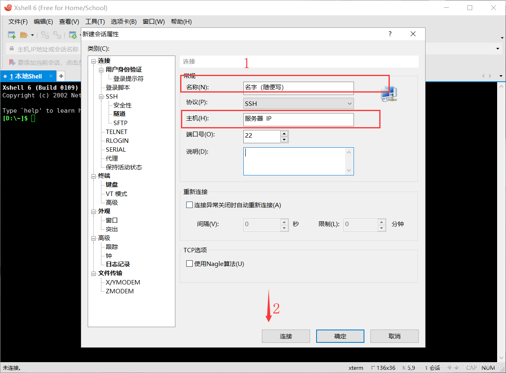Increase port number with up arrow
The image size is (506, 373).
click(x=284, y=134)
